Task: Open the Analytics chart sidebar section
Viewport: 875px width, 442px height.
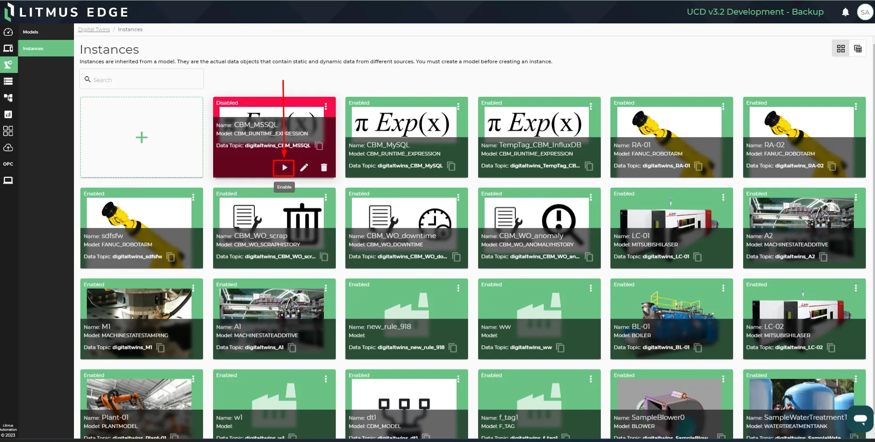Action: pyautogui.click(x=8, y=114)
